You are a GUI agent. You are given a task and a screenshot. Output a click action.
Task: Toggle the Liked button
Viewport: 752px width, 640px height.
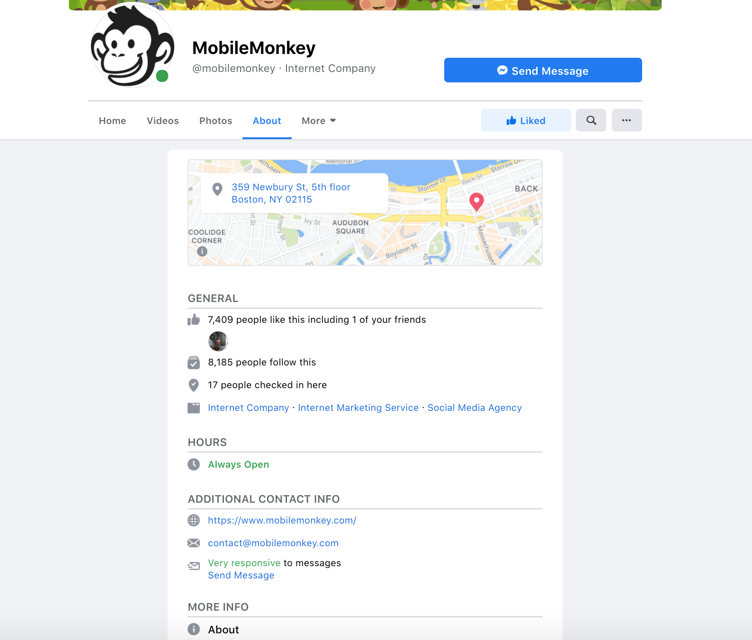526,120
